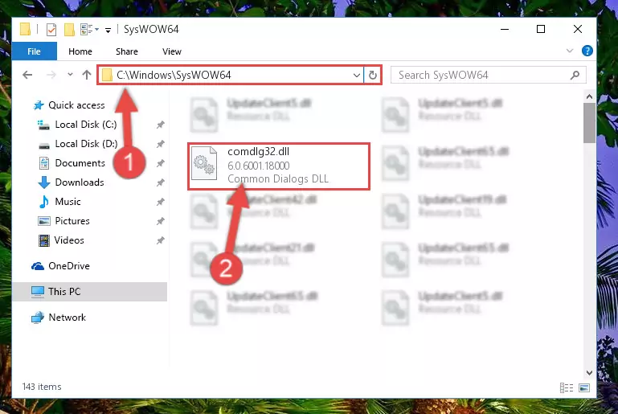Select This PC in navigation pane
The height and width of the screenshot is (414, 618).
pyautogui.click(x=90, y=292)
